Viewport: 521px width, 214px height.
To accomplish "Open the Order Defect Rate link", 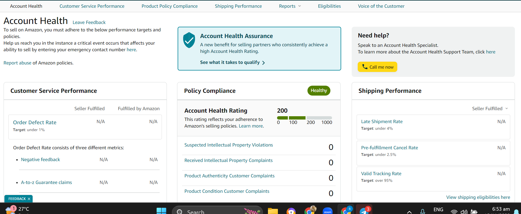I will pyautogui.click(x=35, y=122).
